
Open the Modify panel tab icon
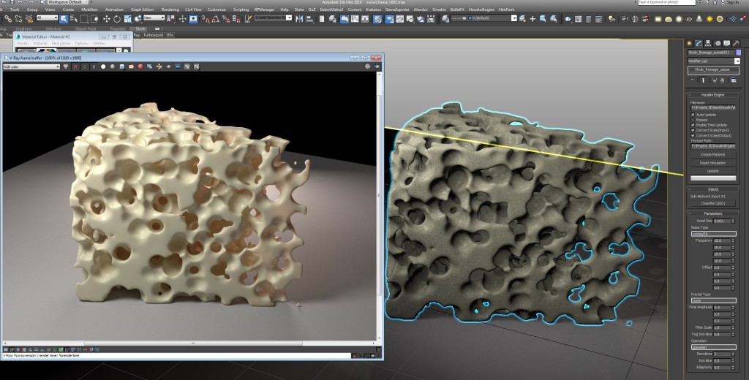tap(699, 43)
